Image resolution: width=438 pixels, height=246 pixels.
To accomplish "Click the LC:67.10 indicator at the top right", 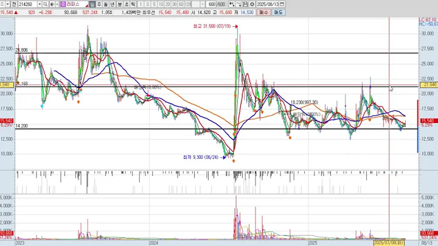I will (x=428, y=20).
